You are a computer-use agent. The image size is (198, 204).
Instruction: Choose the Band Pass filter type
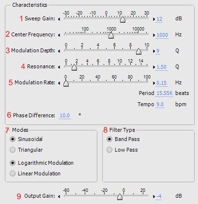pos(109,139)
